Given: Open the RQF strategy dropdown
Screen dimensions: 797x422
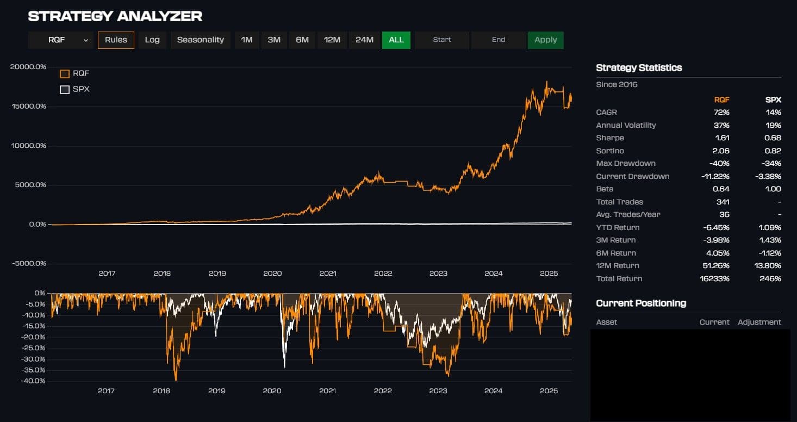Looking at the screenshot, I should (x=61, y=40).
